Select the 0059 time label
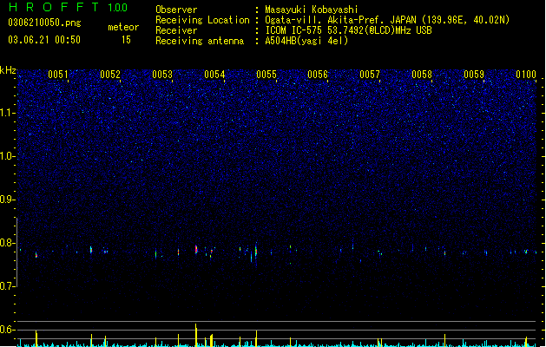 (x=474, y=75)
